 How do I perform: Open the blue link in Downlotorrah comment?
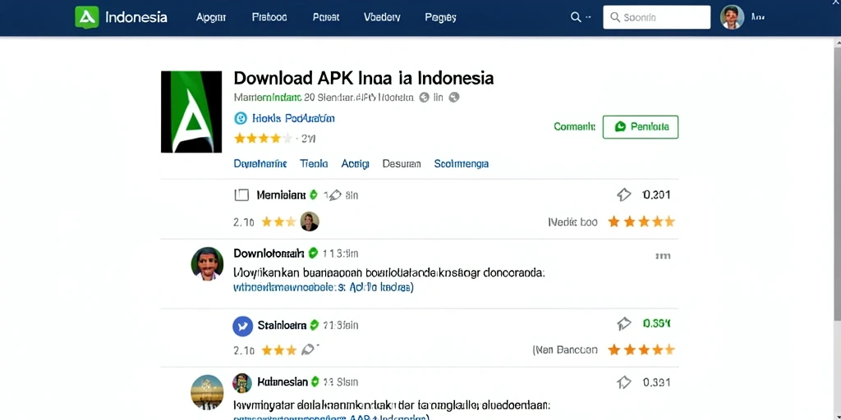point(324,287)
